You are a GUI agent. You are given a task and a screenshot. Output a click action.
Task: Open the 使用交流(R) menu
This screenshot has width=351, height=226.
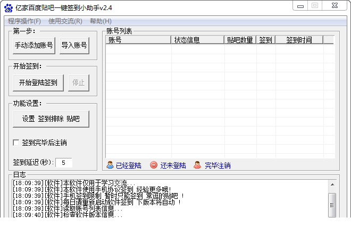coord(65,21)
